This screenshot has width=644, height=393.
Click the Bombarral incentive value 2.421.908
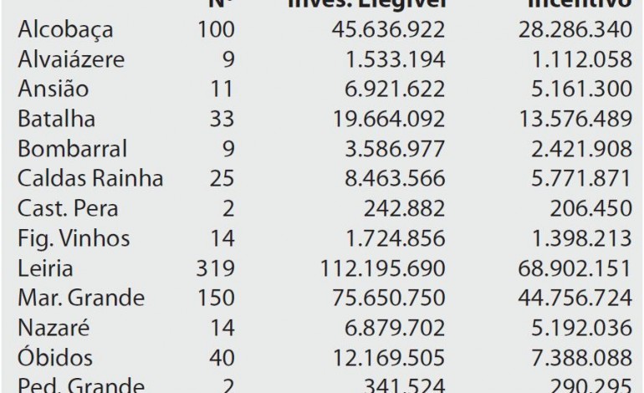(x=580, y=150)
